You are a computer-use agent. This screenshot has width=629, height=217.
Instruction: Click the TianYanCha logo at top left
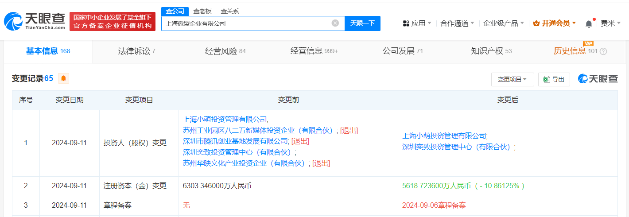click(35, 21)
